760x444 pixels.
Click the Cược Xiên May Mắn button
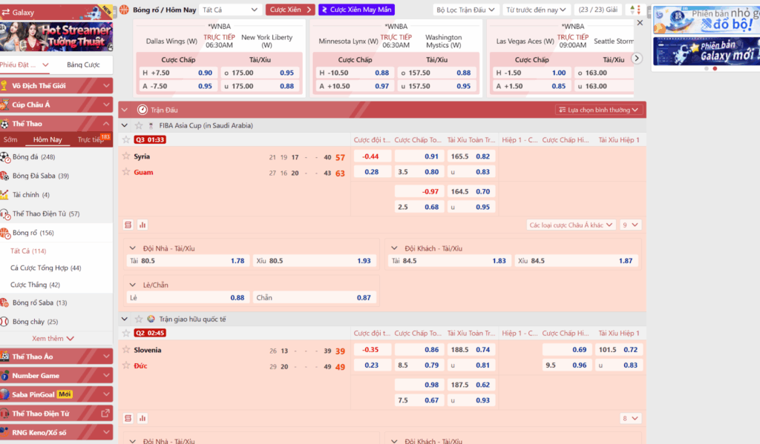[356, 10]
